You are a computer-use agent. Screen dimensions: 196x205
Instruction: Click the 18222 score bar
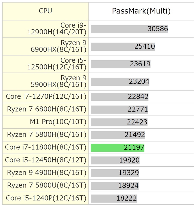(x=114, y=198)
